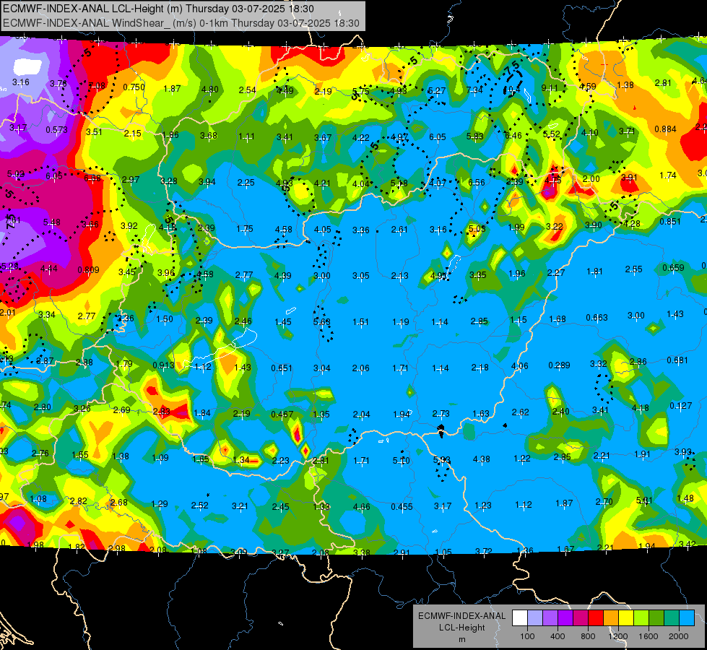Click 'LCL-Height' text in the legend box

pyautogui.click(x=461, y=628)
